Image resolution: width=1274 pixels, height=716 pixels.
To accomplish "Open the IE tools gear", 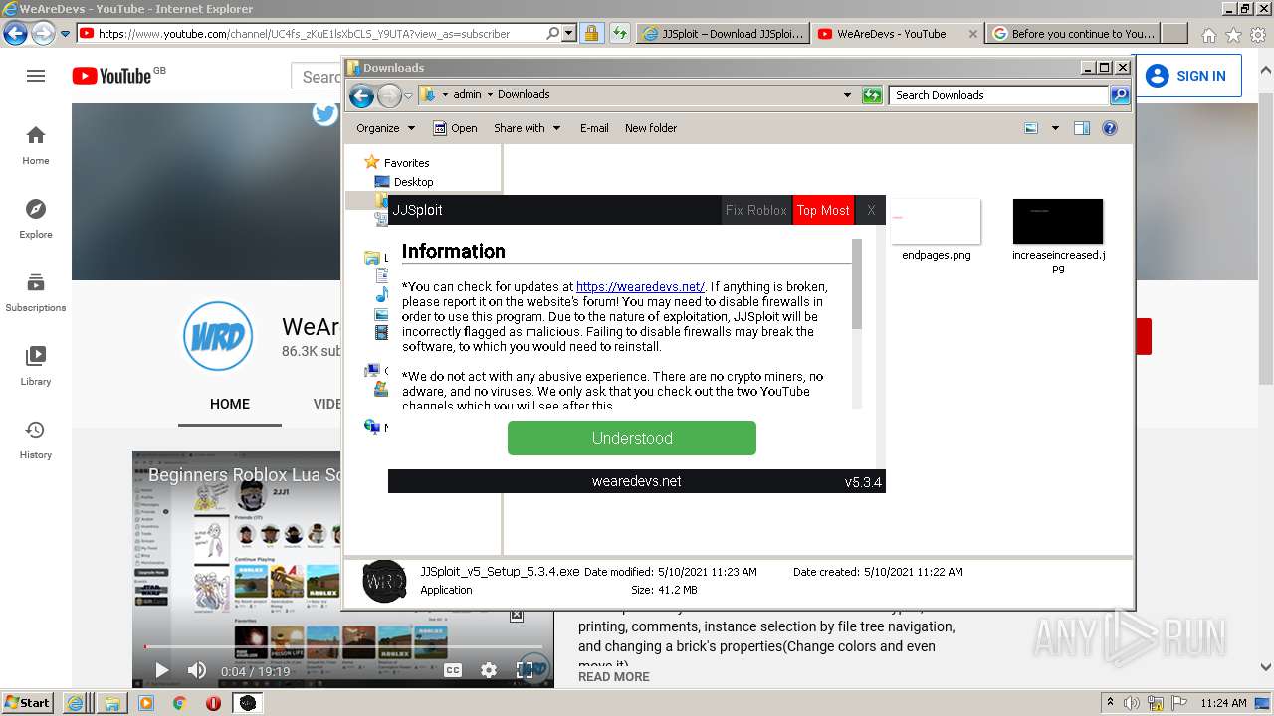I will pos(1258,34).
